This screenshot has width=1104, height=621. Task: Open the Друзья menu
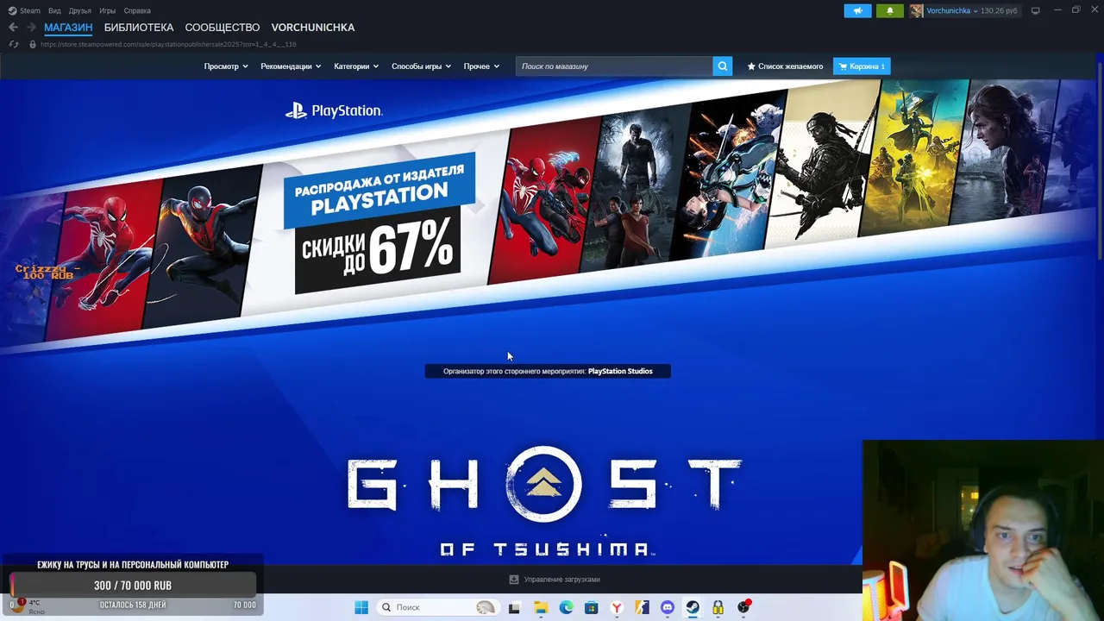[80, 10]
